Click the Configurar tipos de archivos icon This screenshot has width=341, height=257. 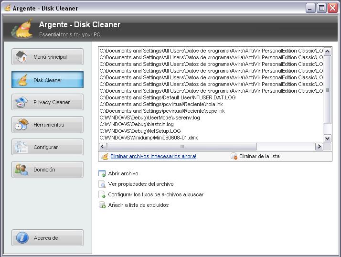[102, 194]
